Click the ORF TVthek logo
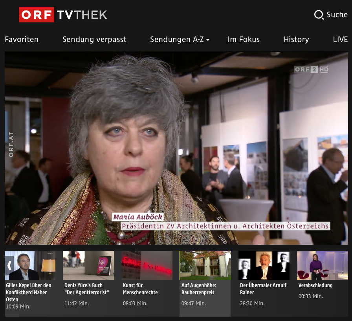The width and height of the screenshot is (352, 321). click(63, 15)
